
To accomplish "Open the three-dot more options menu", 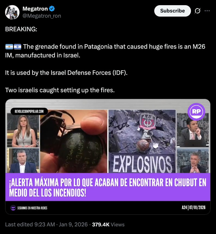I will tap(207, 11).
